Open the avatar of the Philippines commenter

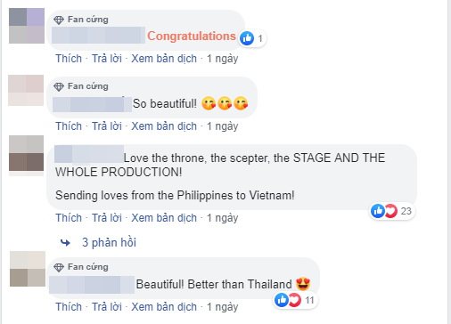(26, 156)
